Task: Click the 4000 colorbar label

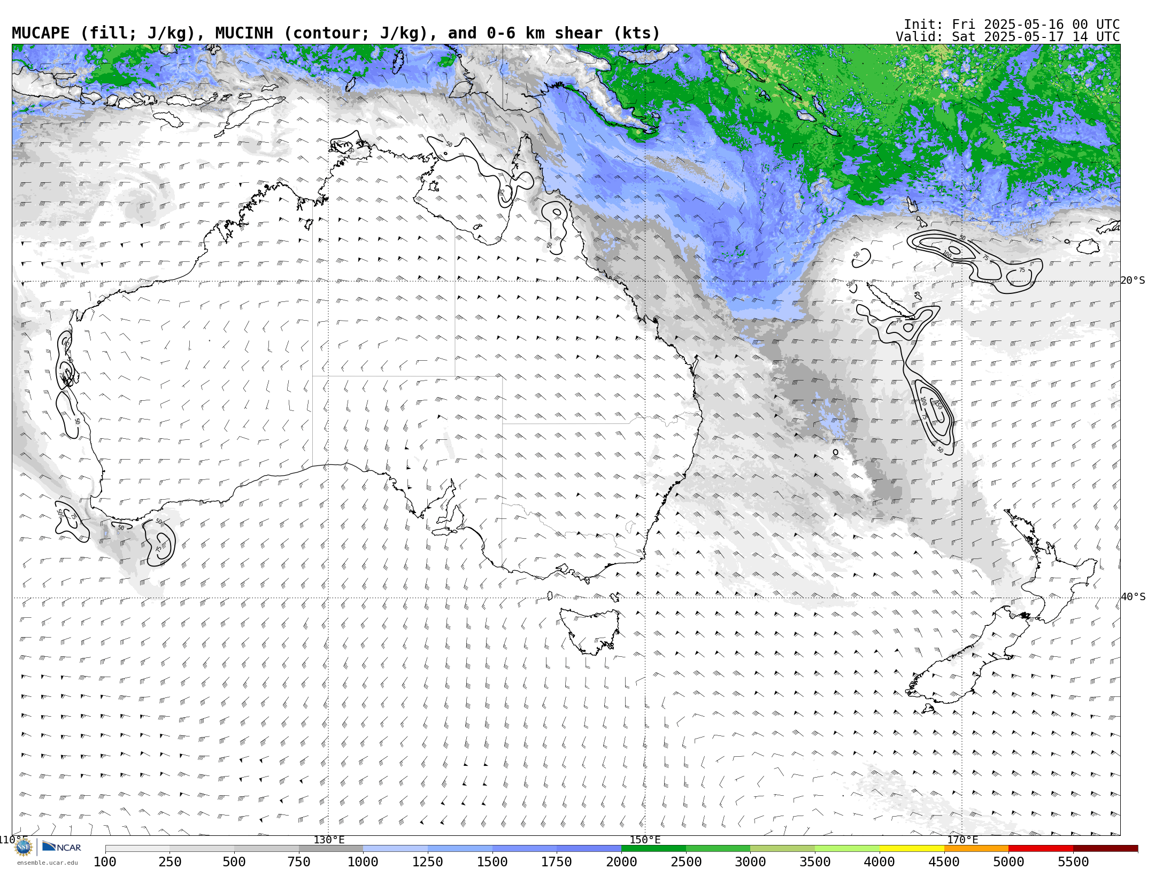Action: coord(880,862)
